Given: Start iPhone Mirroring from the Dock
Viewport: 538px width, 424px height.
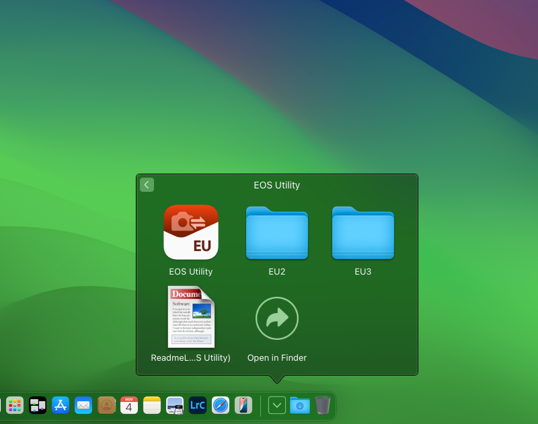Looking at the screenshot, I should pyautogui.click(x=243, y=405).
